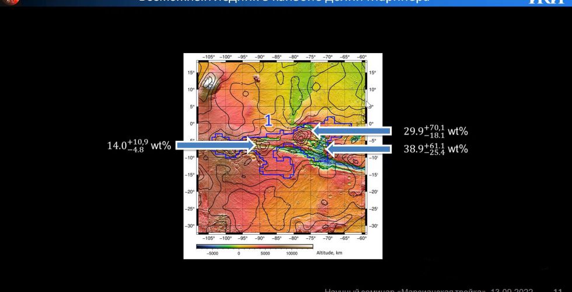Click the 10000 tick on the altitude scale
This screenshot has height=292, width=572.
(292, 253)
